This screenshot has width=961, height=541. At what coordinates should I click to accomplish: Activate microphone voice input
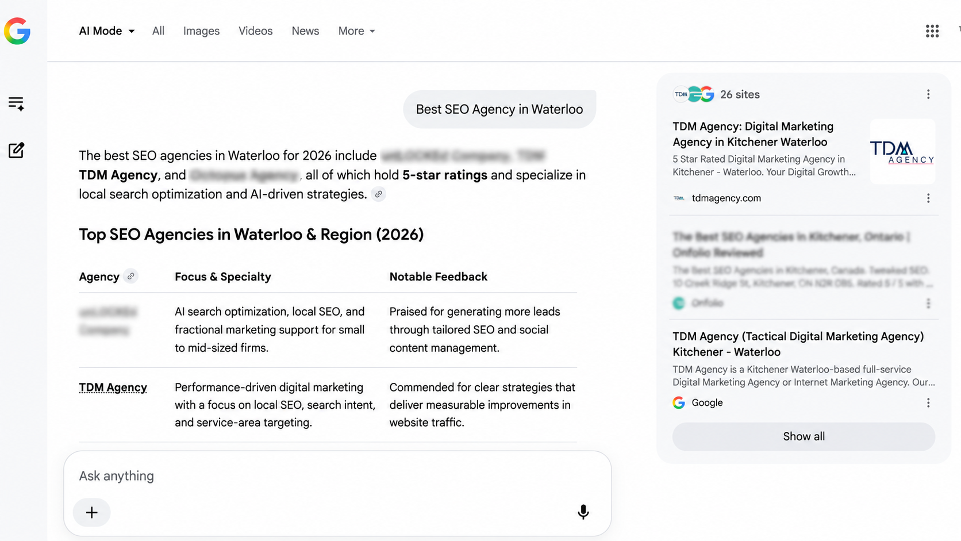583,512
